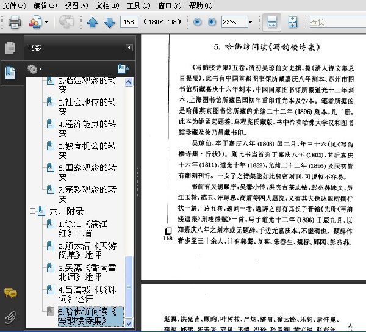This screenshot has height=332, width=366.
Task: Select bookmark 六、附录
Action: [66, 211]
